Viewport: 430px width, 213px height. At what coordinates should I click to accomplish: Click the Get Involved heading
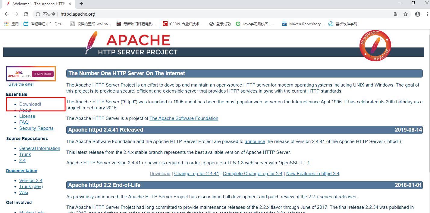(x=19, y=202)
